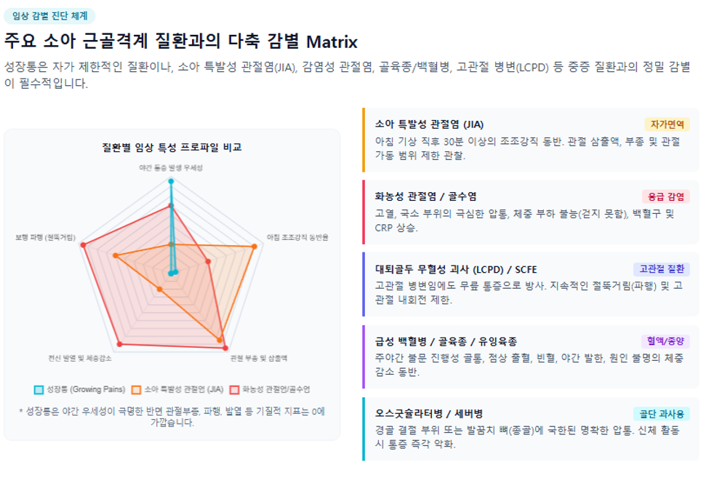Screen dimensions: 709x486
Task: Open the 화농성 관절염 / 골수염 card
Action: click(x=531, y=212)
